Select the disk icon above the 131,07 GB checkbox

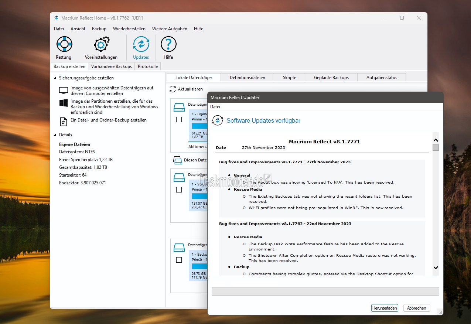[179, 177]
